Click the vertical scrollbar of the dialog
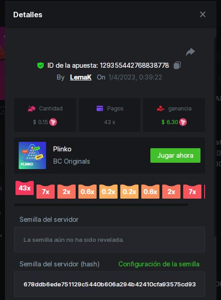The image size is (221, 300). (x=215, y=137)
